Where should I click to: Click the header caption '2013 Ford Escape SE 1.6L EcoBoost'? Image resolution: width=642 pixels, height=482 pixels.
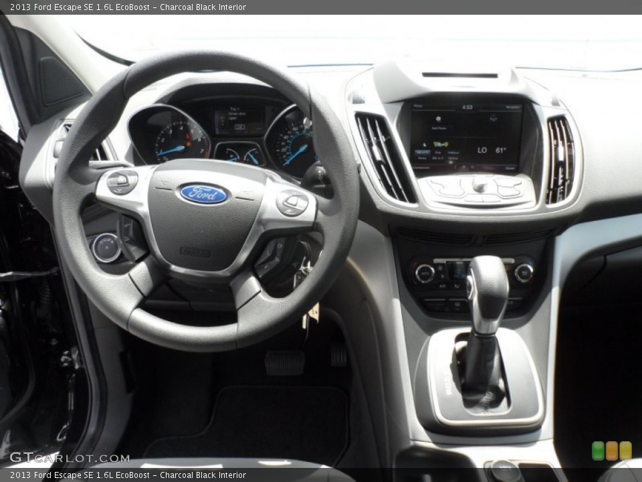[x=80, y=7]
